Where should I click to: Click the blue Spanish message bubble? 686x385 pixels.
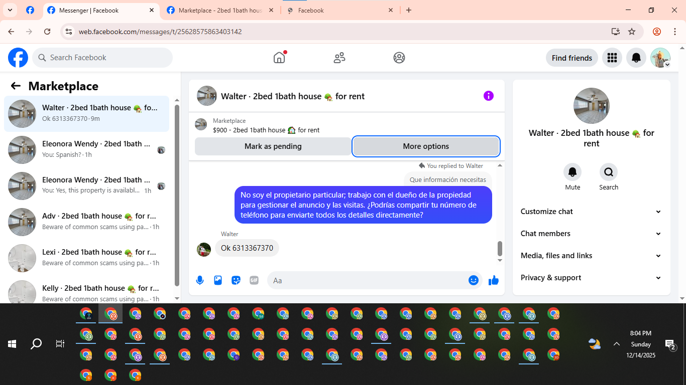click(x=363, y=205)
